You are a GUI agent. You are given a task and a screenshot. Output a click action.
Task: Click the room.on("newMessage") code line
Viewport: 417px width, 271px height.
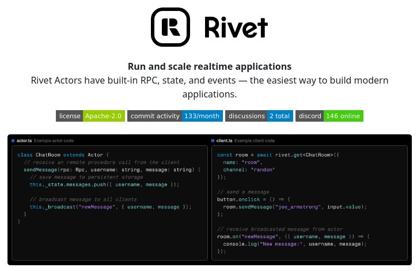click(x=293, y=236)
